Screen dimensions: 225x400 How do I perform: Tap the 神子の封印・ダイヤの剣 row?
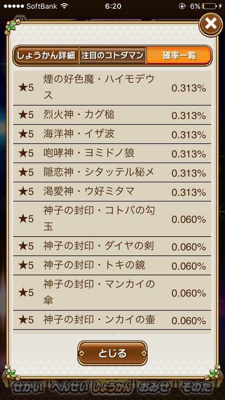112,246
